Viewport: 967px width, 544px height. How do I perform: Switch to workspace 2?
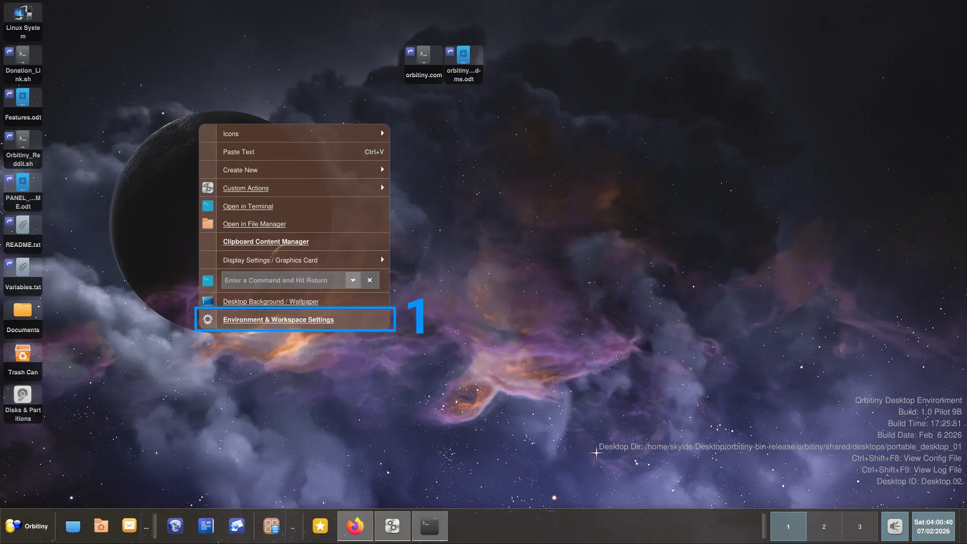(x=824, y=526)
